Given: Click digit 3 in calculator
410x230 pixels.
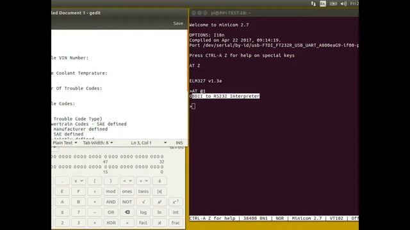Looking at the screenshot, I should 78,223.
